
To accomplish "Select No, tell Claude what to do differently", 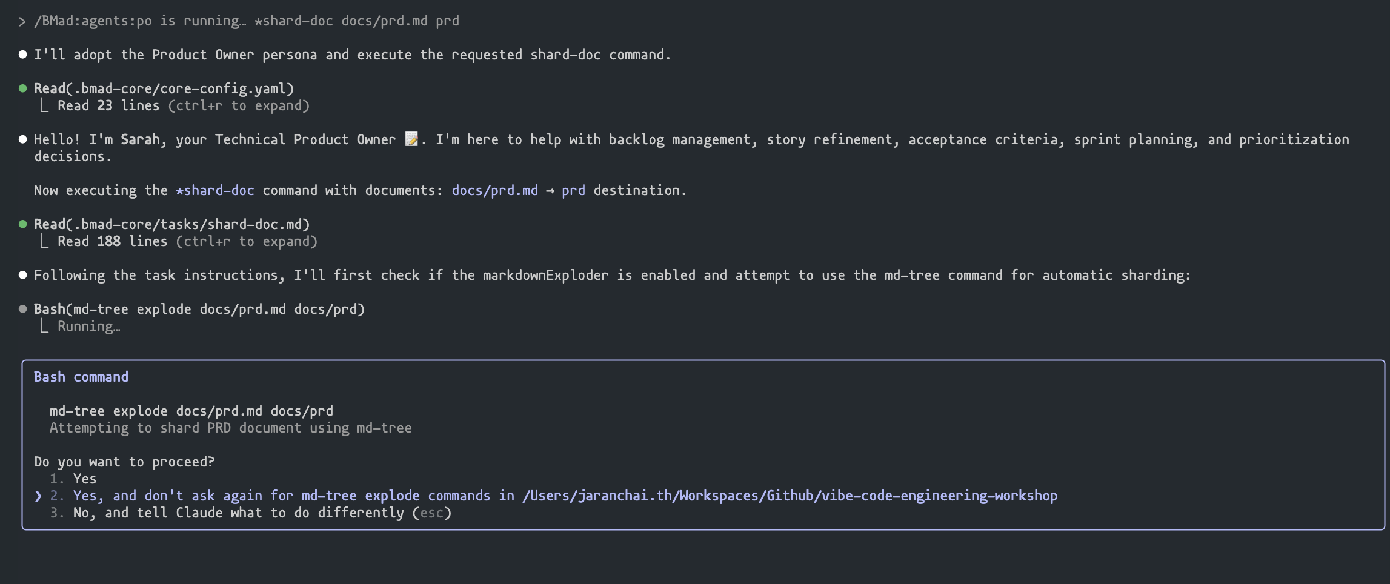I will point(250,513).
